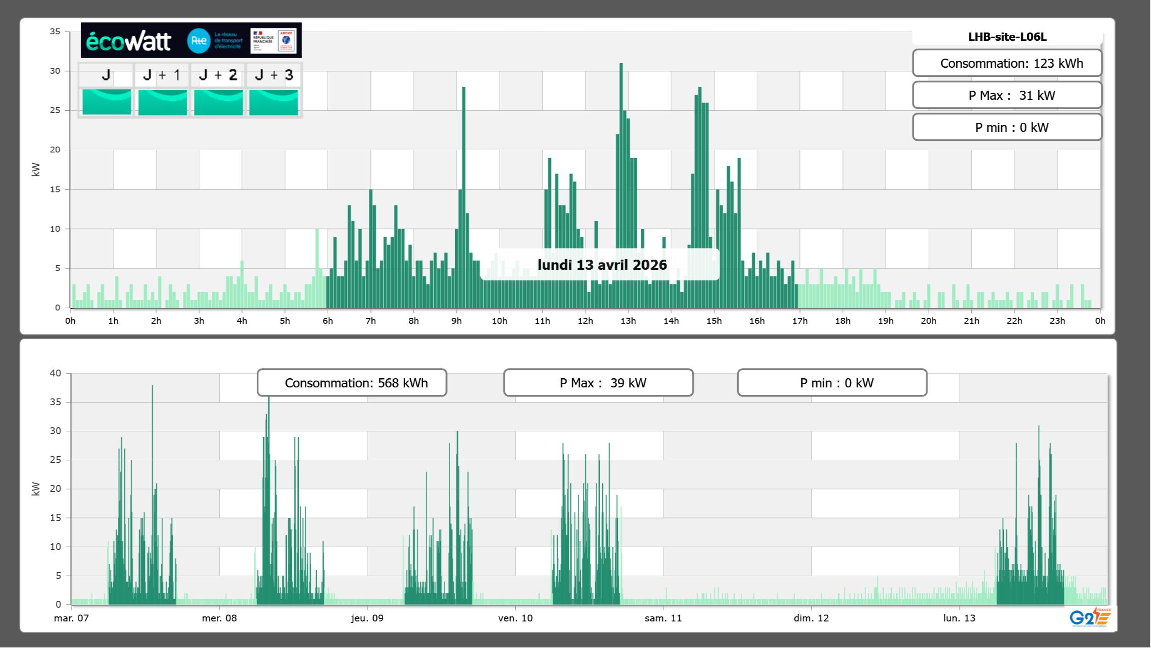Click the green J + 1 signal icon
1151x648 pixels.
pos(162,102)
